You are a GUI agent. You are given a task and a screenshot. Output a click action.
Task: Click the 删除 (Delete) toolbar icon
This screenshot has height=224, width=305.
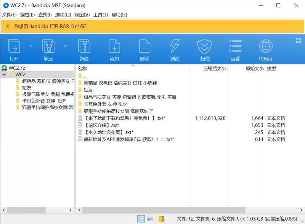144,46
